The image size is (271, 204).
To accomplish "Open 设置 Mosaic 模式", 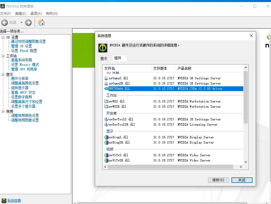I will pyautogui.click(x=25, y=65).
